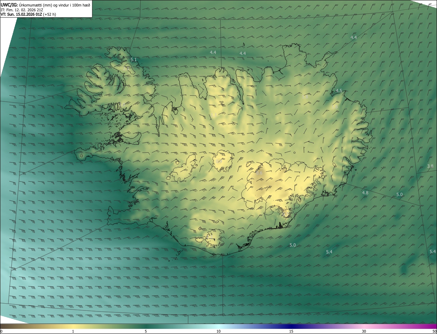Select the color scale tick label 15

click(x=291, y=331)
